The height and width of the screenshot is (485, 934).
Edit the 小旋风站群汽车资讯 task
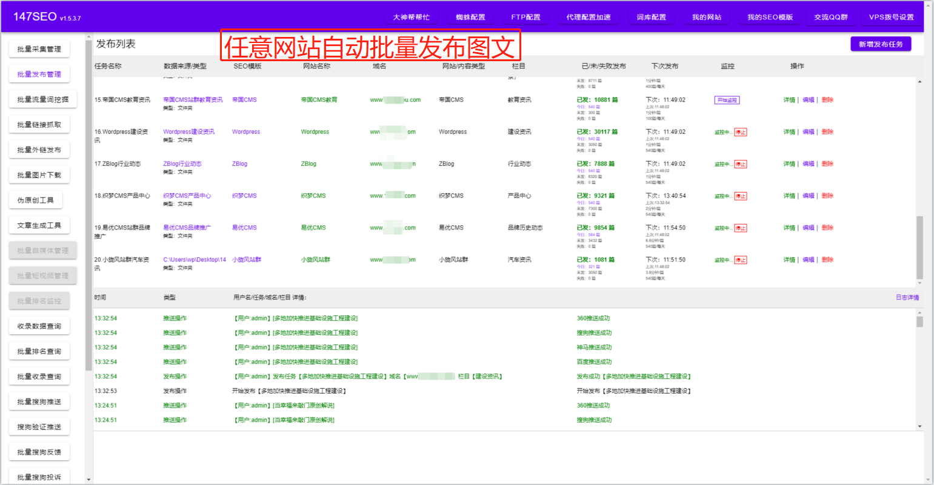point(808,259)
